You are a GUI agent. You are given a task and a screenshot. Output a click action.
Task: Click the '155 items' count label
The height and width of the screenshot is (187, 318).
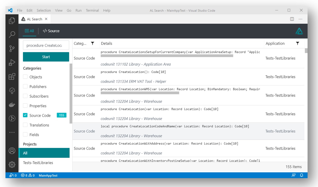click(293, 167)
